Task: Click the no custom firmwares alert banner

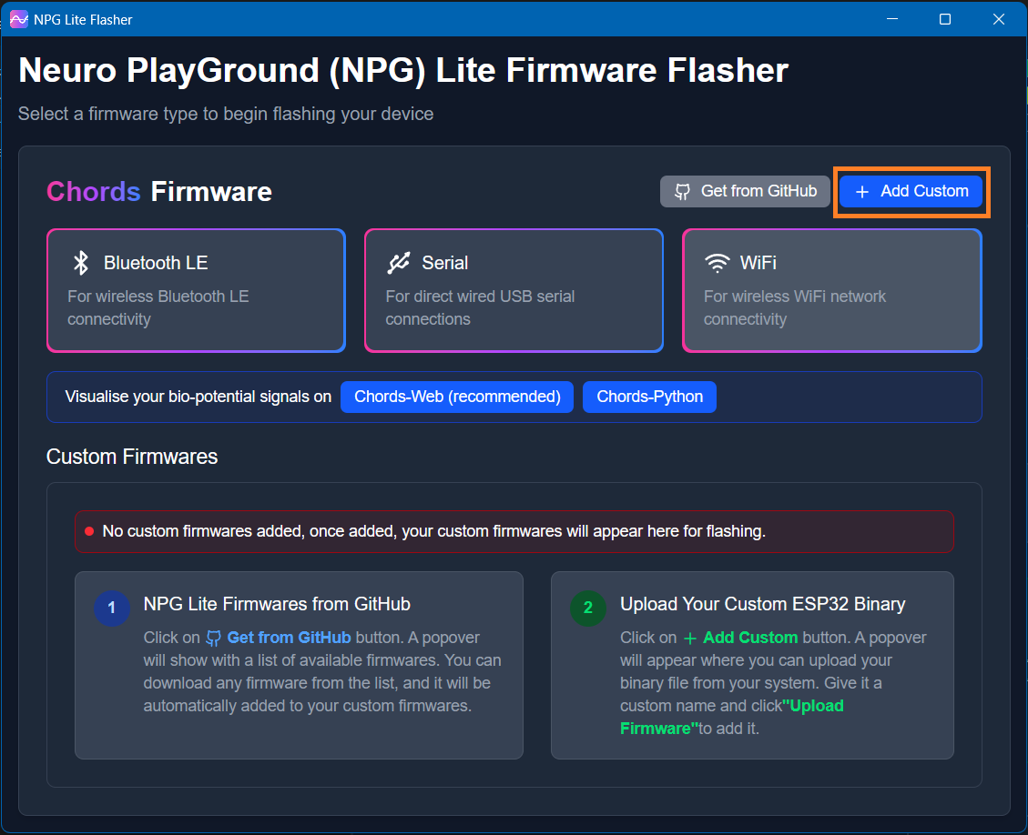Action: 514,531
